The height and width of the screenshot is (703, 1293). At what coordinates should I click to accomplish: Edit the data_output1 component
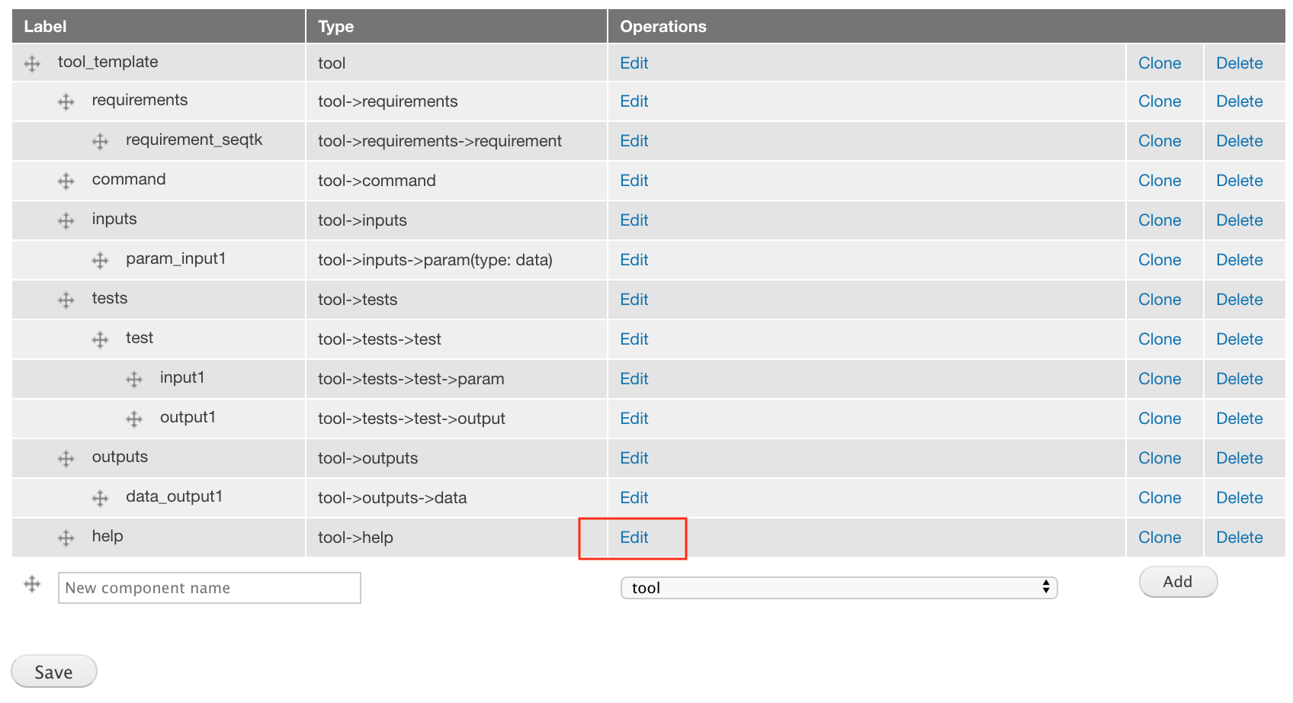634,498
